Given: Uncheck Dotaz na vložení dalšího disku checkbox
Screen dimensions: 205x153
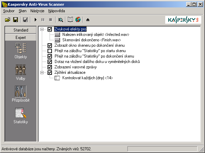Looking at the screenshot, I should [50, 62].
